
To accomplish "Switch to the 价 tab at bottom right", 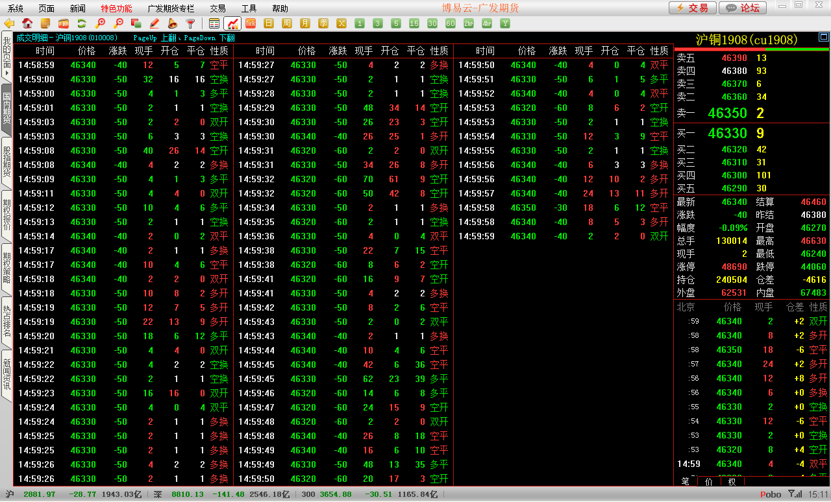I will pyautogui.click(x=709, y=481).
